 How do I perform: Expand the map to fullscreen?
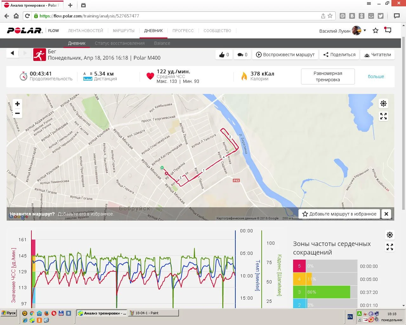tap(383, 116)
